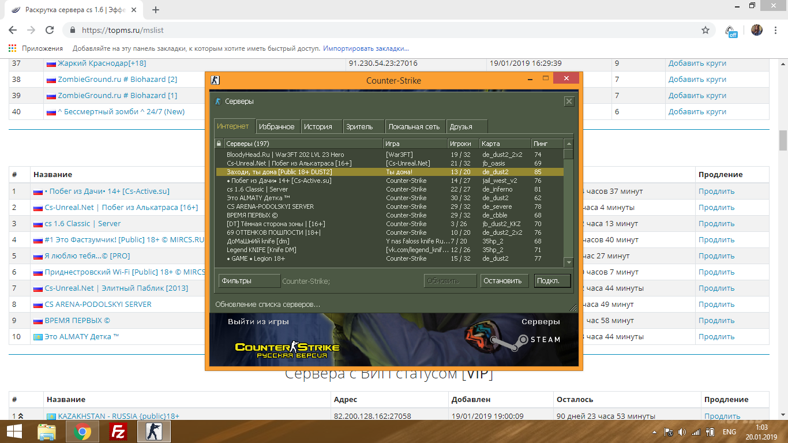Screen dimensions: 788x443
Task: Close the Серверы dialog
Action: 569,102
